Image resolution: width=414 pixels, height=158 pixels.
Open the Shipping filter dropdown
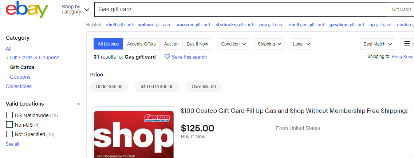click(x=269, y=44)
